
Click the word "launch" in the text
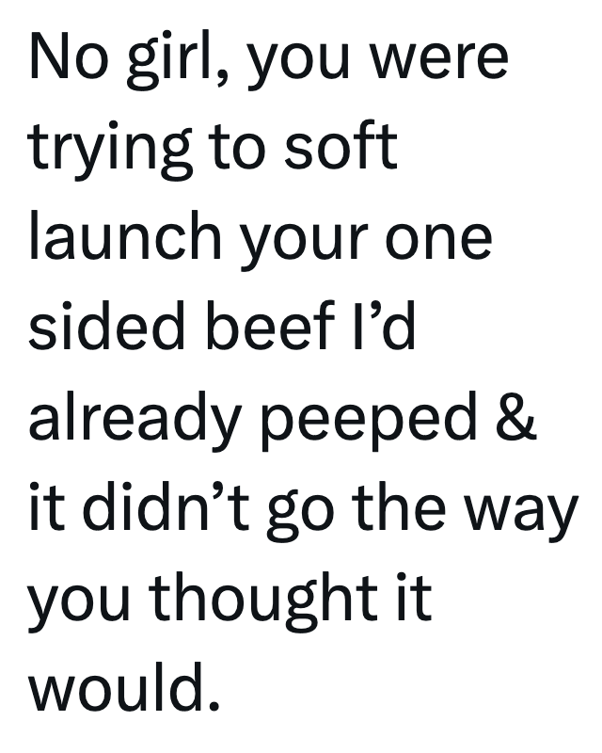123,236
